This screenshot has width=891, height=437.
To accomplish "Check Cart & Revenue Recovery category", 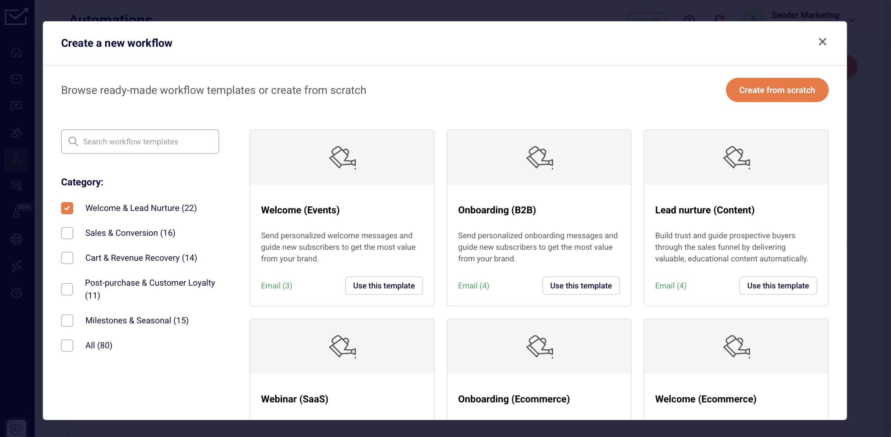I will pos(67,258).
